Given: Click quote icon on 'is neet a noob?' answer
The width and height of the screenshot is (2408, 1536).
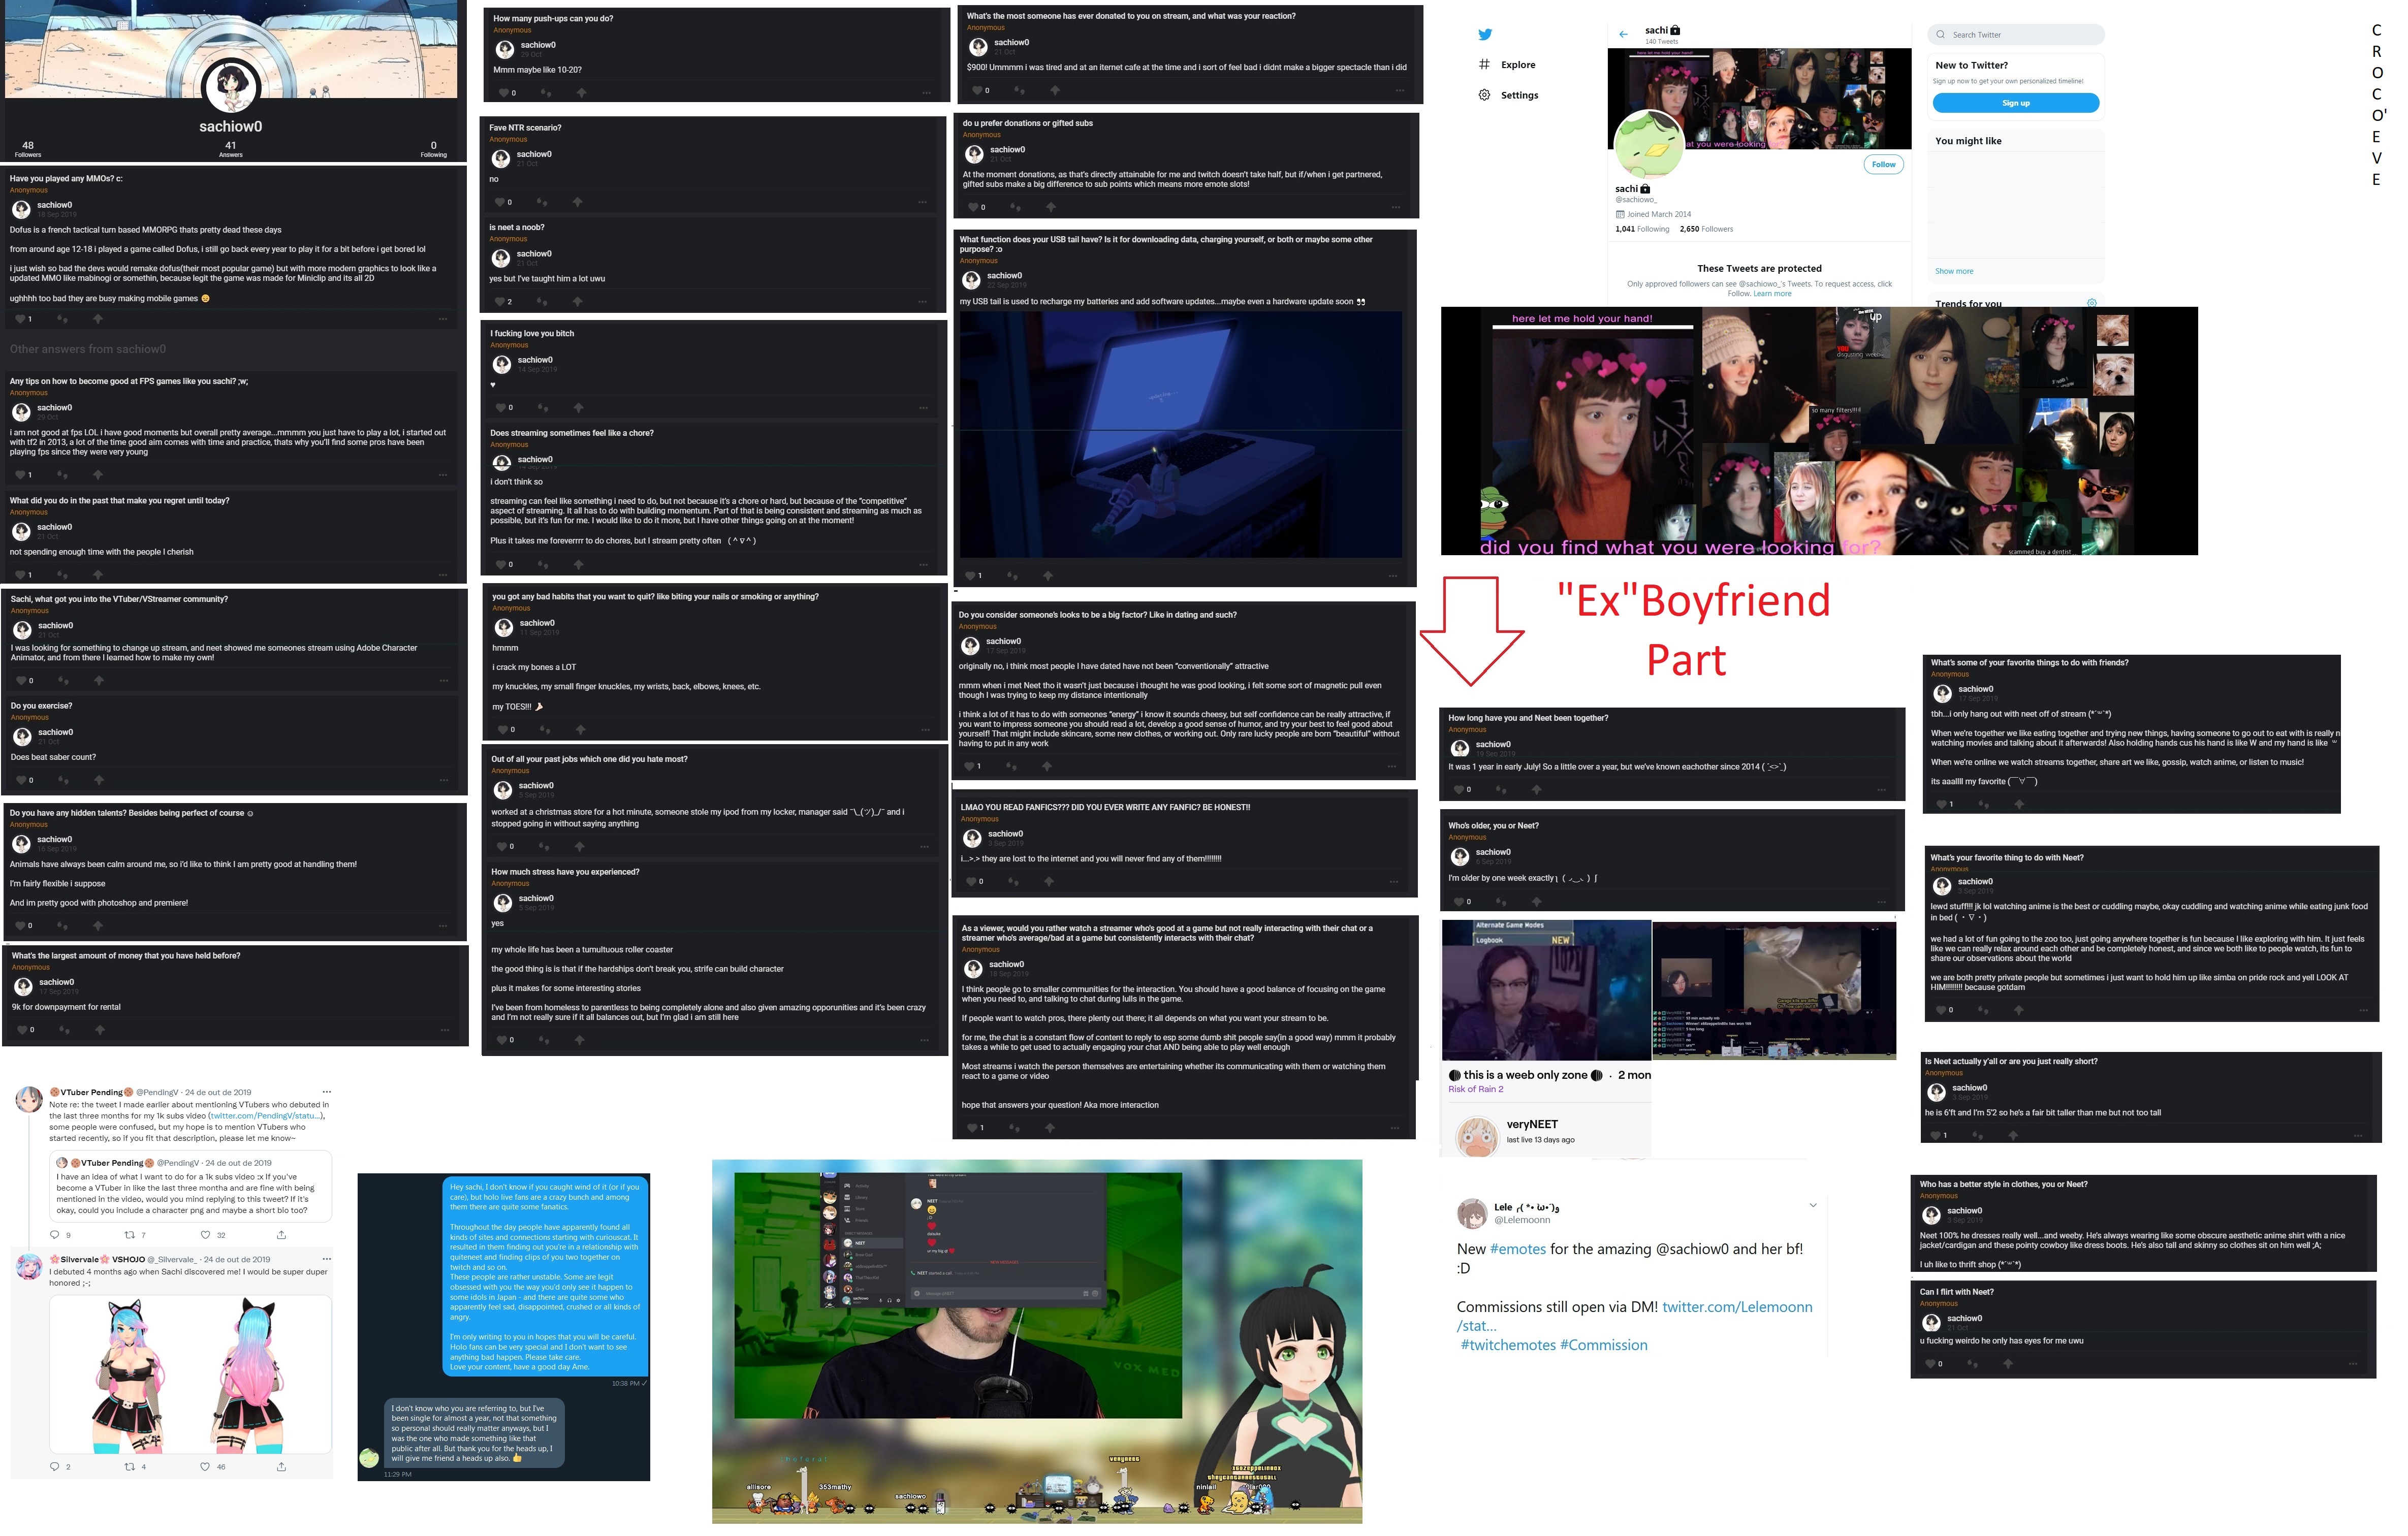Looking at the screenshot, I should [x=542, y=301].
